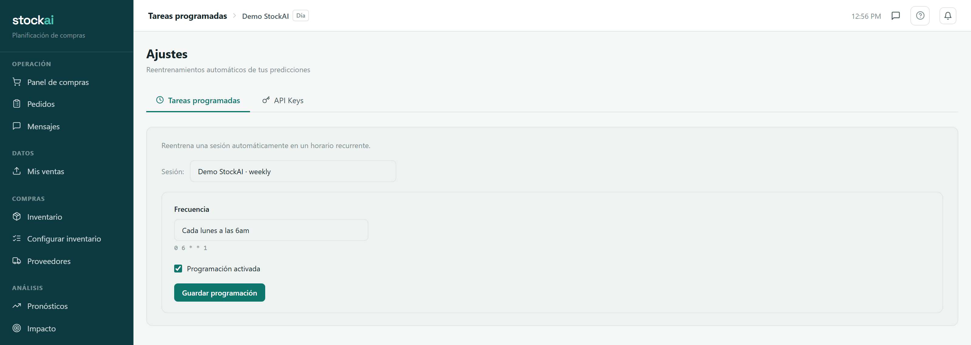The width and height of the screenshot is (971, 345).
Task: Uncheck the Programación activada checkbox
Action: tap(178, 269)
